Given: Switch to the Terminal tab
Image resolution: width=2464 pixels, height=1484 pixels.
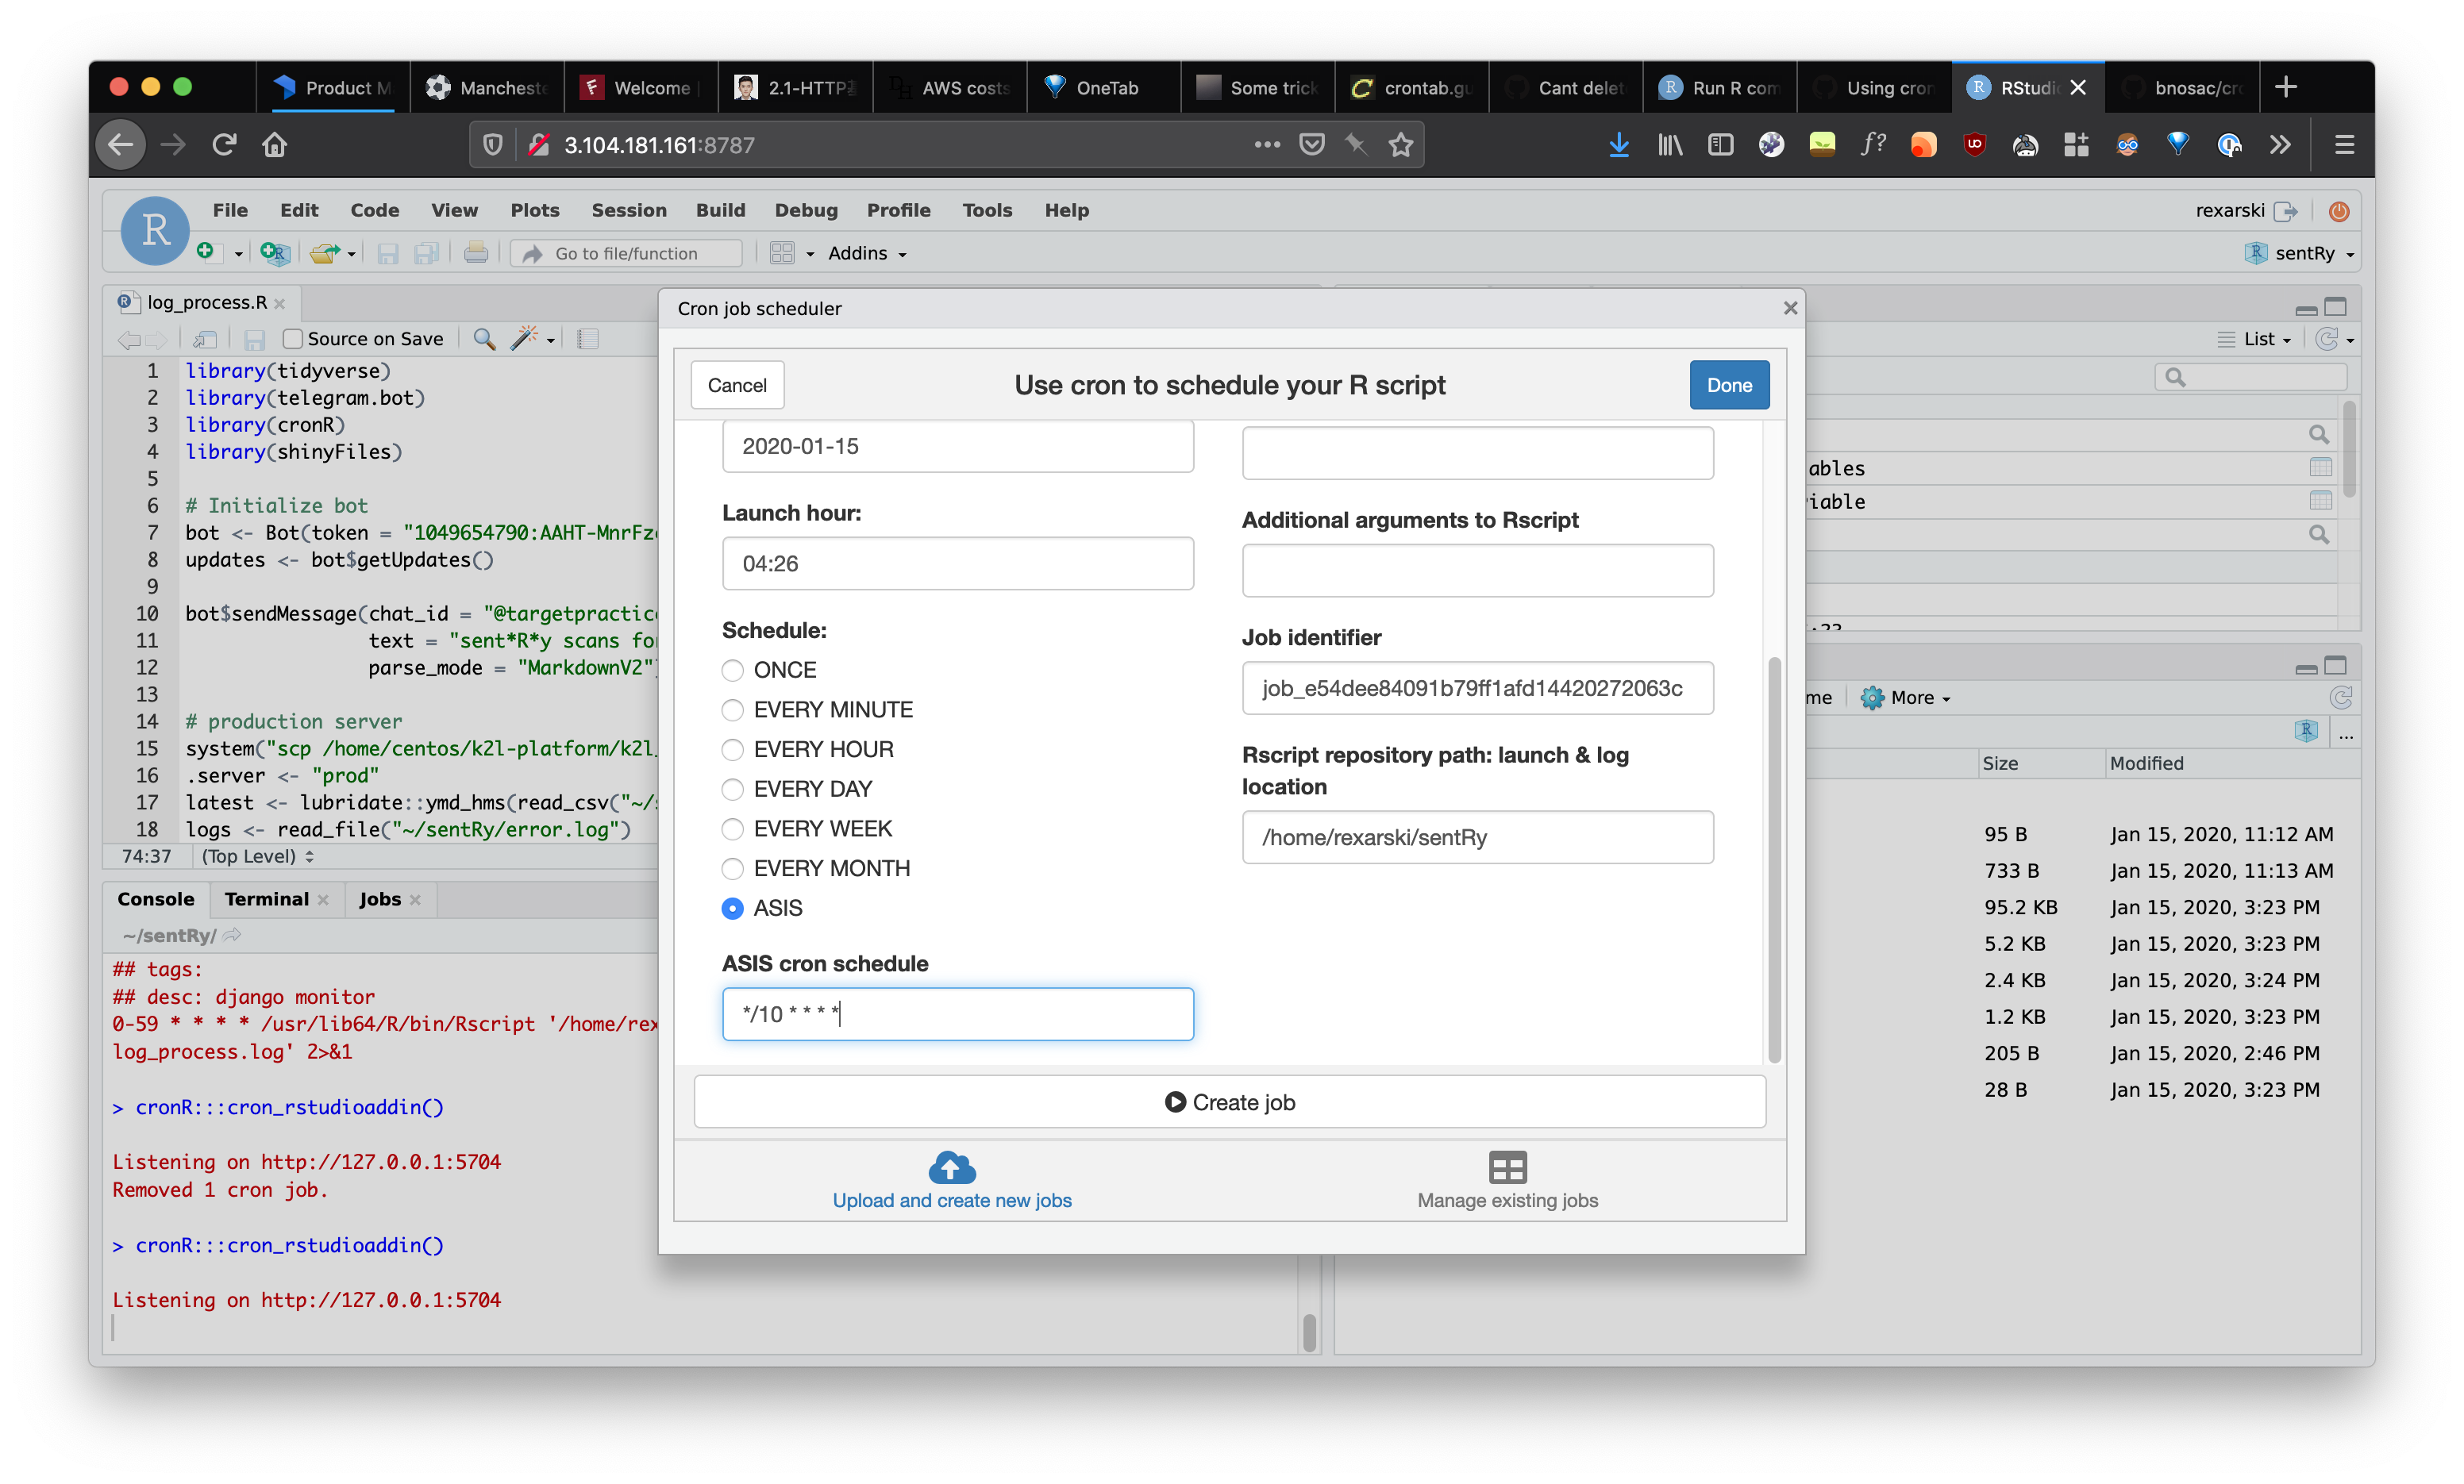Looking at the screenshot, I should coord(266,899).
